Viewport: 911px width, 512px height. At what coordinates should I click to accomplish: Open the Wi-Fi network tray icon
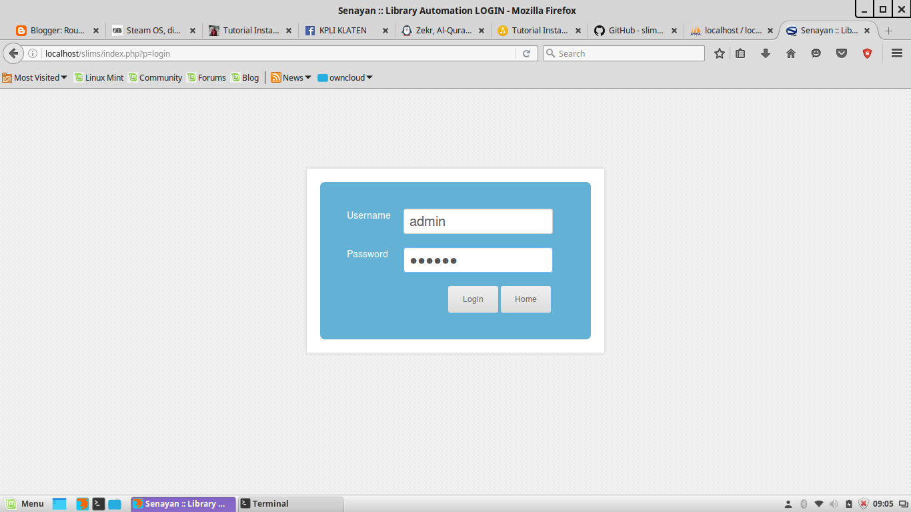coord(819,504)
